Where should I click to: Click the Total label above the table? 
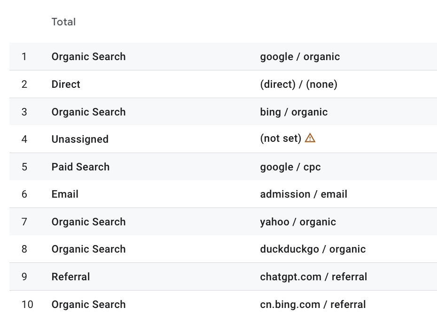coord(63,22)
